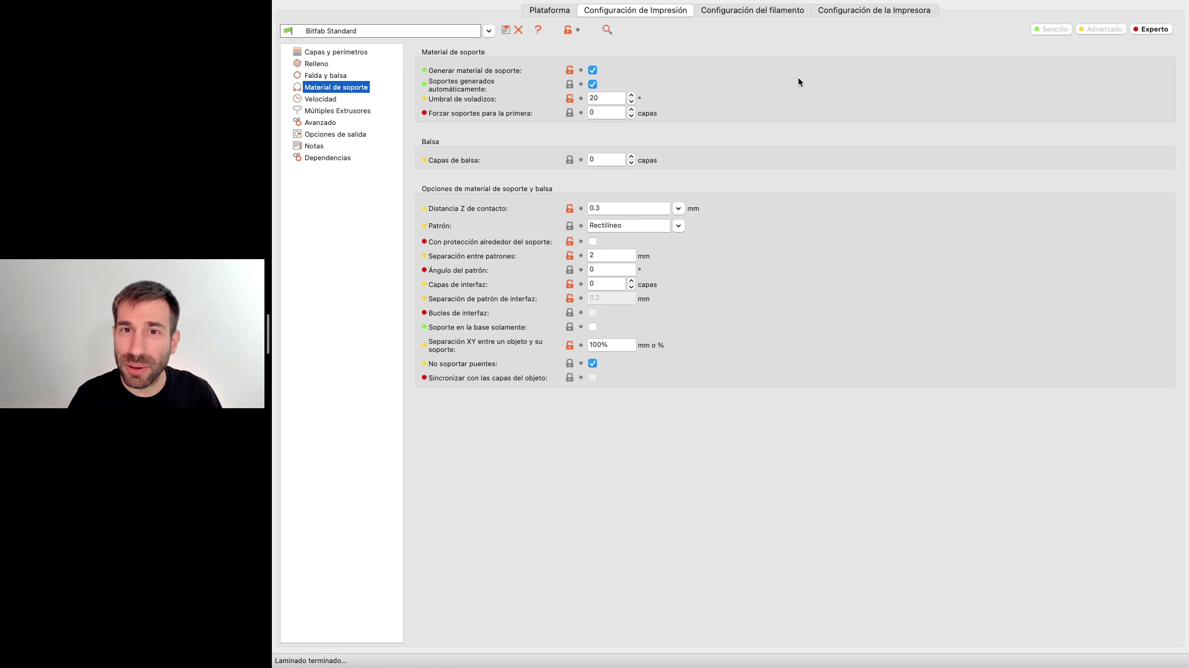Toggle No soportar puentes checkbox
1189x668 pixels.
(593, 364)
